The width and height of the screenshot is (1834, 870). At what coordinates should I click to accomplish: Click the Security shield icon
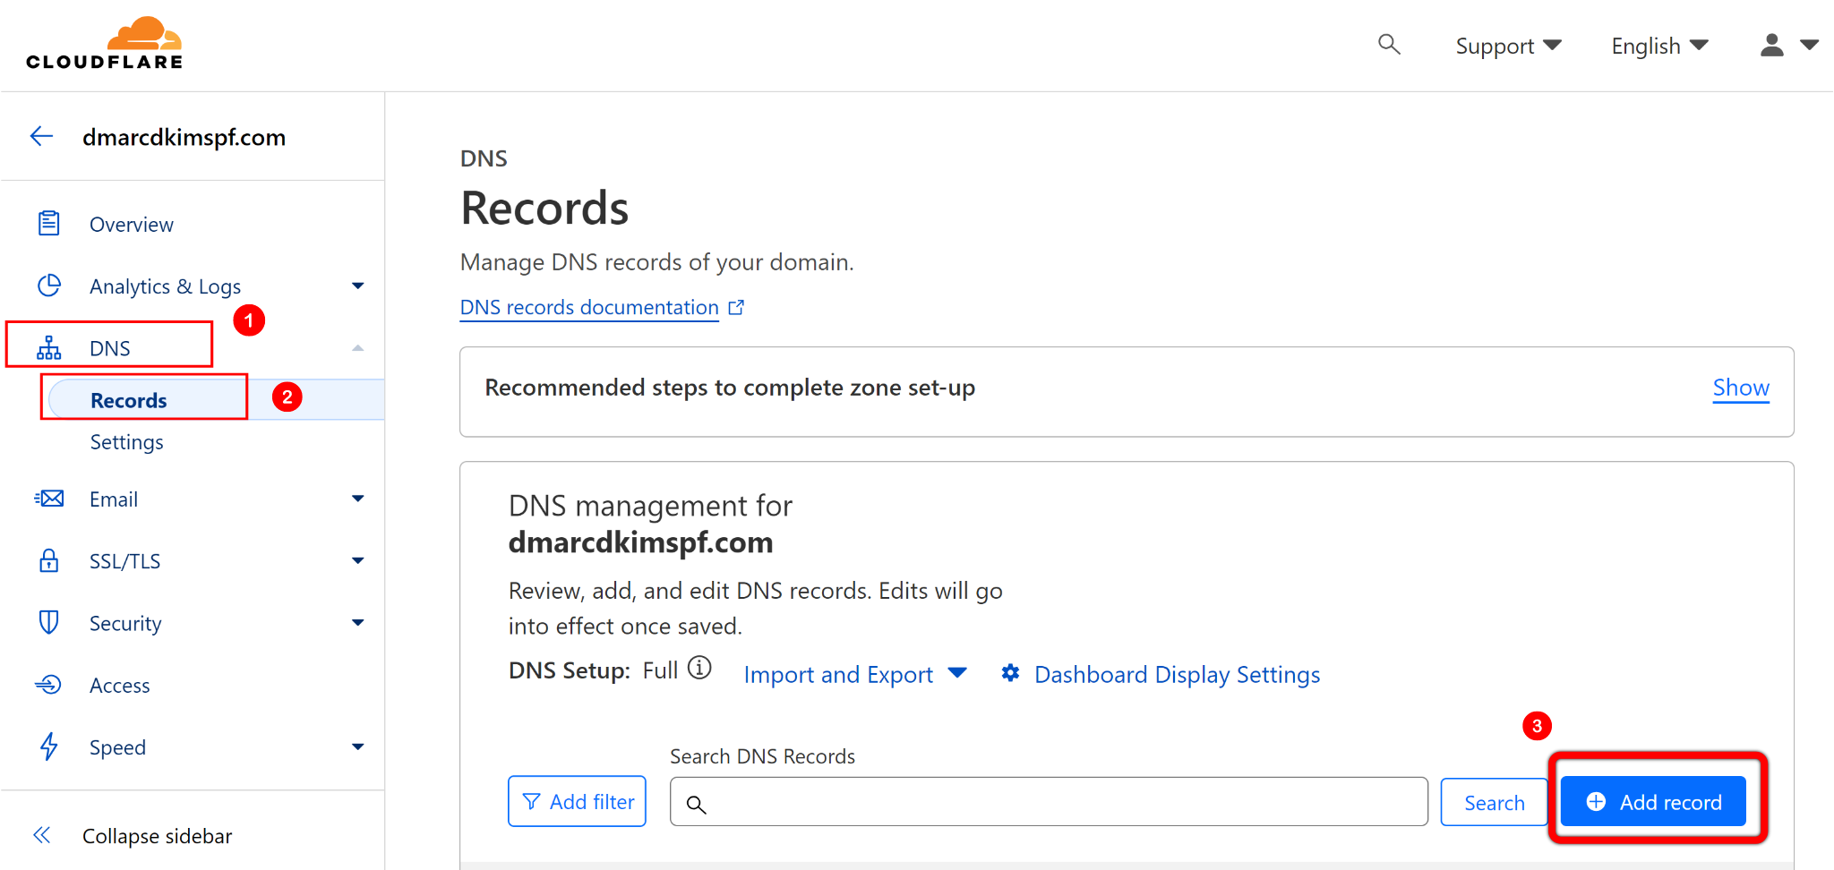click(x=49, y=622)
